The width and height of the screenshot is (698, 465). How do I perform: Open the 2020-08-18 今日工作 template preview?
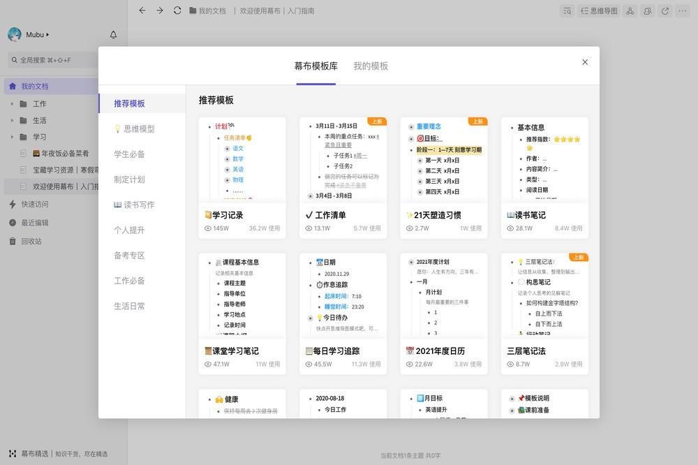(343, 404)
